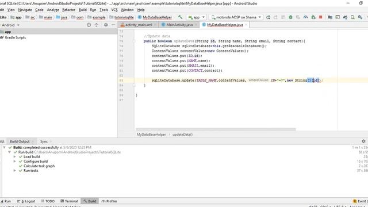Image resolution: width=368 pixels, height=207 pixels.
Task: Open the Help menu
Action: pos(141,10)
